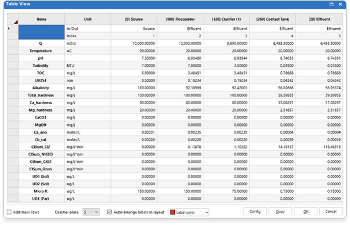Select the [100] Flocculator column header
350x225 pixels.
(180, 19)
